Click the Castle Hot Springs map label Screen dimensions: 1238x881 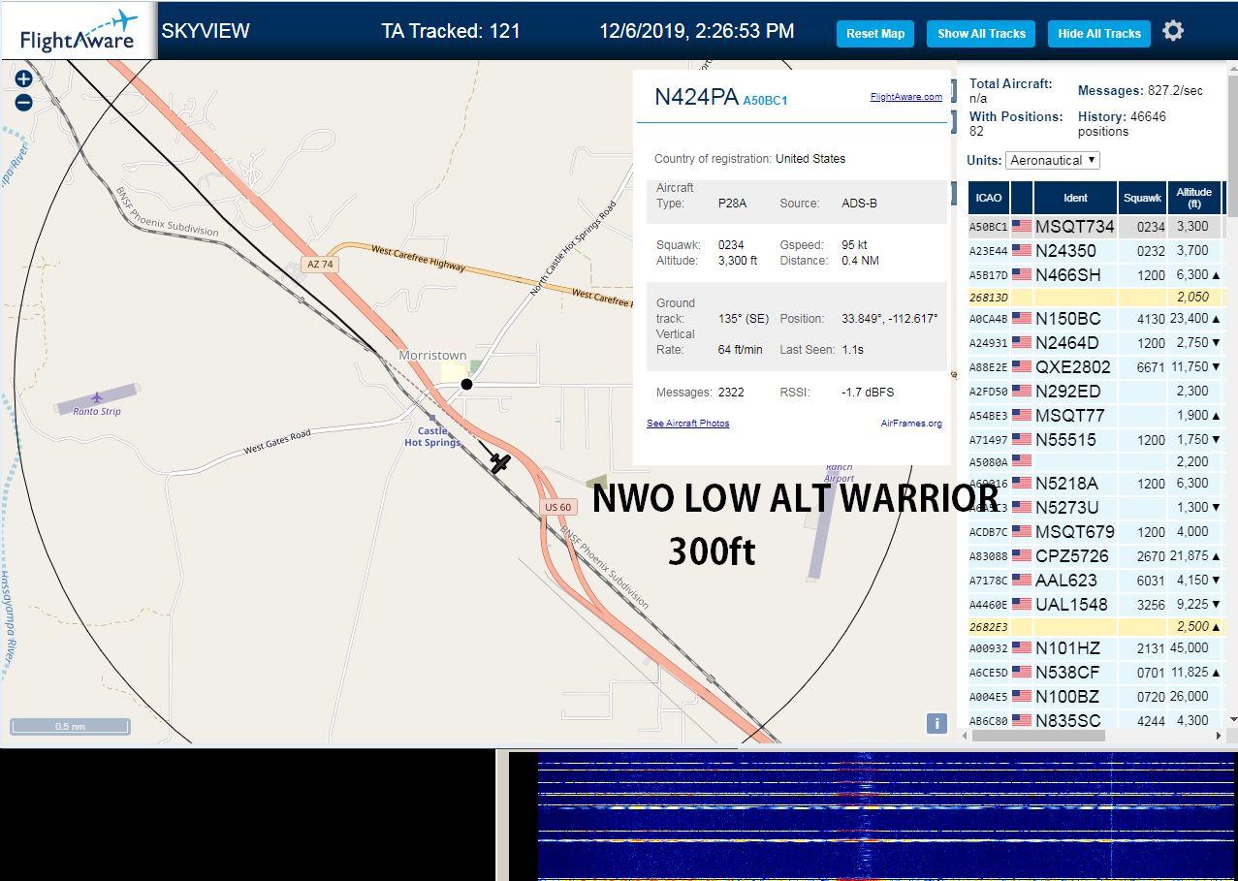(432, 436)
